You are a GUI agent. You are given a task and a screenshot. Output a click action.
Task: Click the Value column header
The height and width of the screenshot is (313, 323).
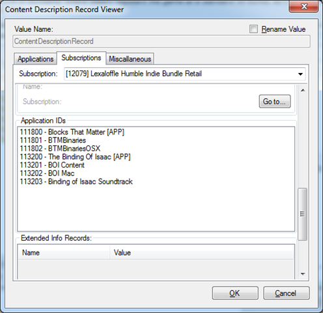coord(202,252)
